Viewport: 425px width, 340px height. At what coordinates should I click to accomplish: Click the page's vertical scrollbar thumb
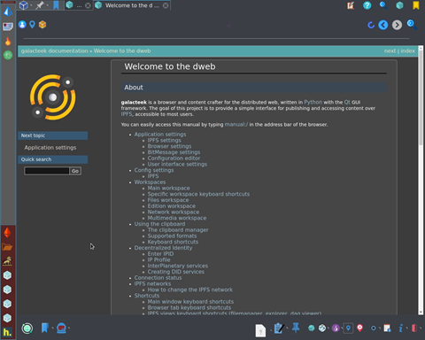pyautogui.click(x=421, y=97)
